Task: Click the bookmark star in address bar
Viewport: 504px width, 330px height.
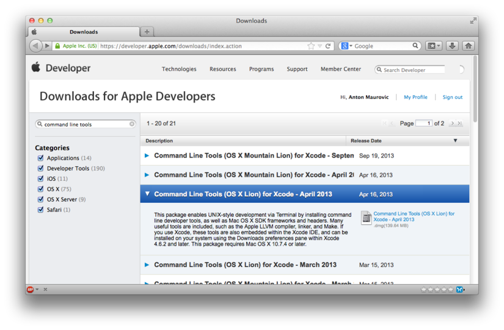Action: (311, 46)
